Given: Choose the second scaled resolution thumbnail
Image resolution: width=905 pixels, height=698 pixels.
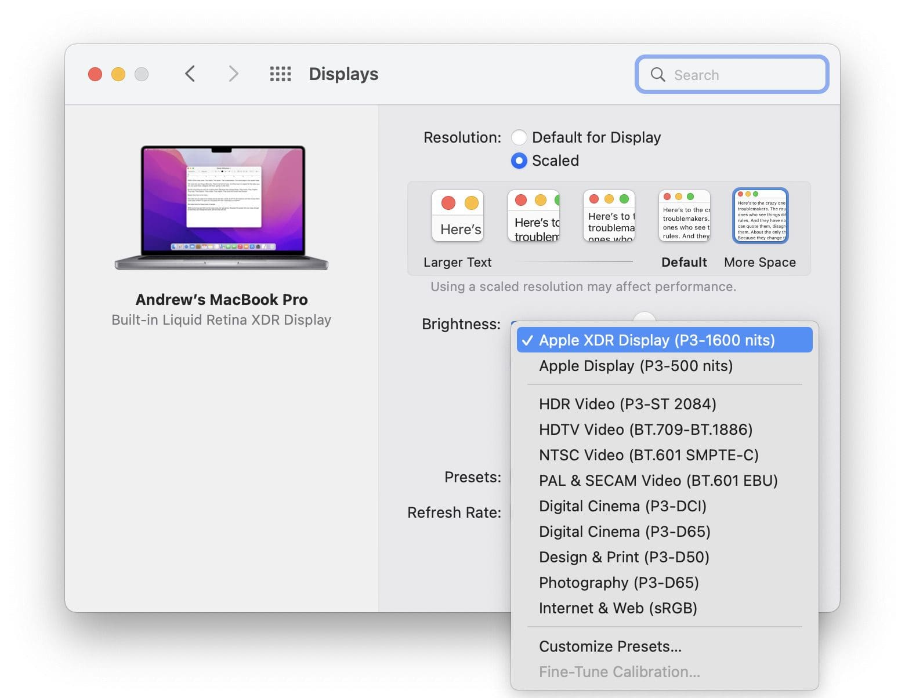Looking at the screenshot, I should click(x=534, y=216).
